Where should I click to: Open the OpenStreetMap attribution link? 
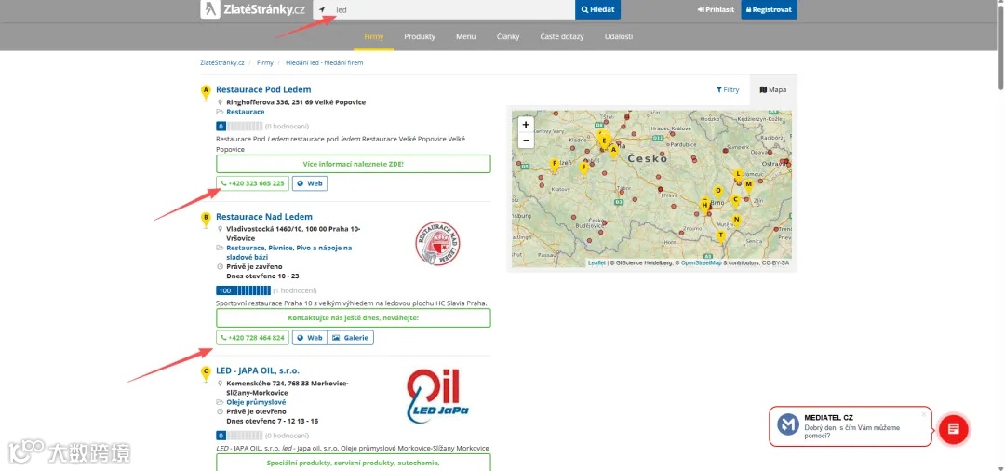click(702, 262)
